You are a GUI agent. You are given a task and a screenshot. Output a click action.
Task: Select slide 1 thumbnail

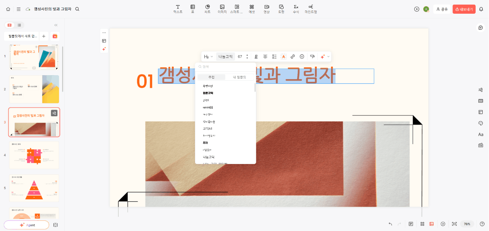coord(34,57)
